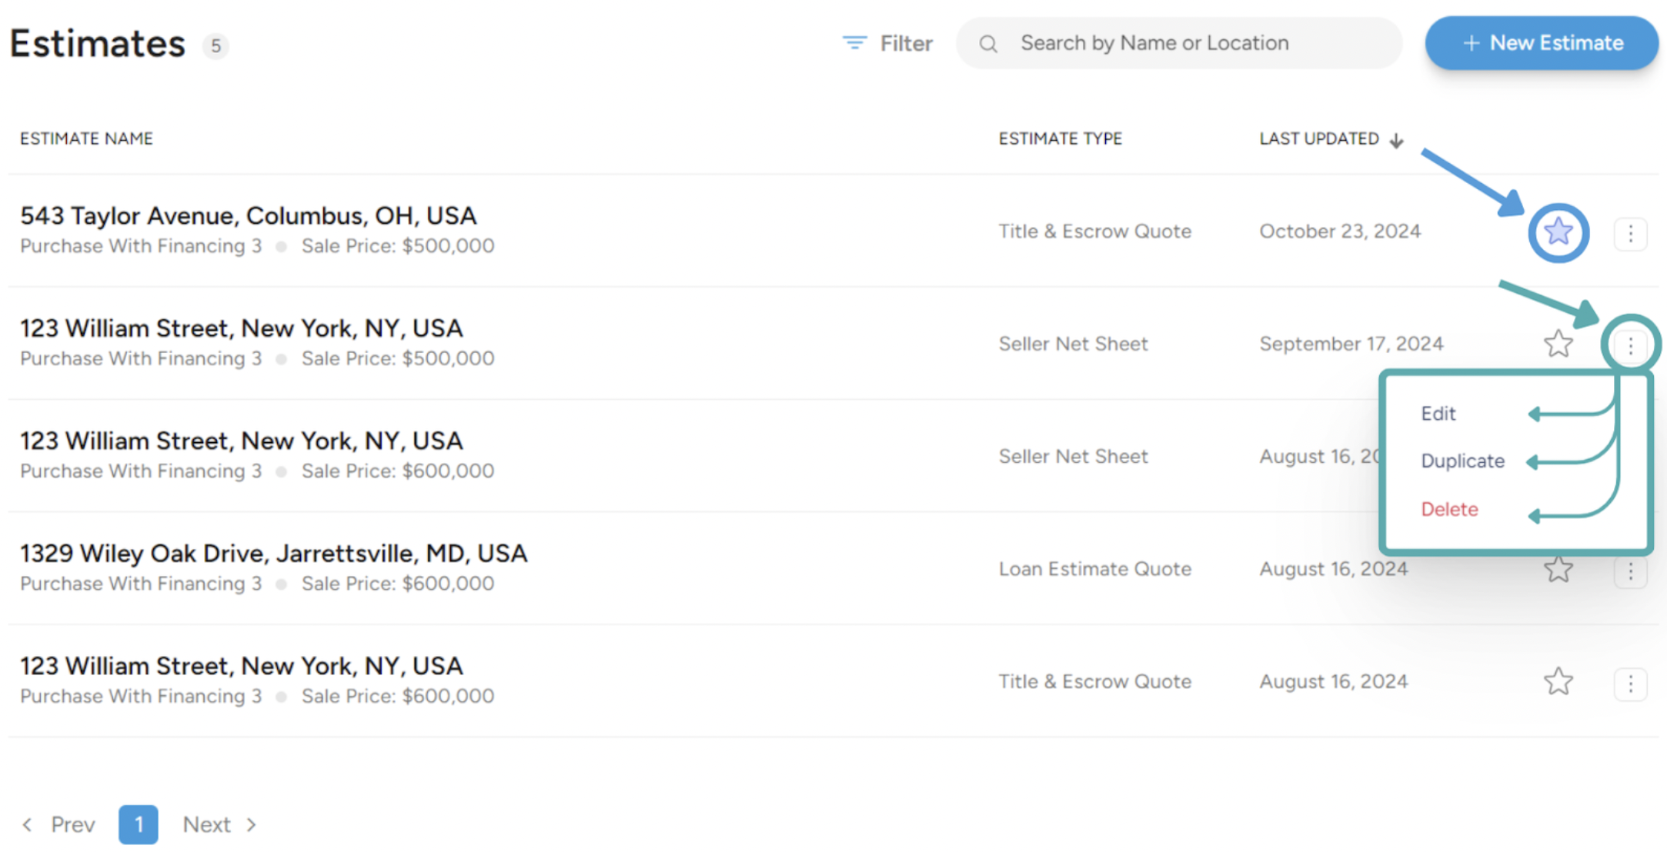Close the open three-dot menu on September 17 row
The width and height of the screenshot is (1667, 852).
click(1630, 345)
